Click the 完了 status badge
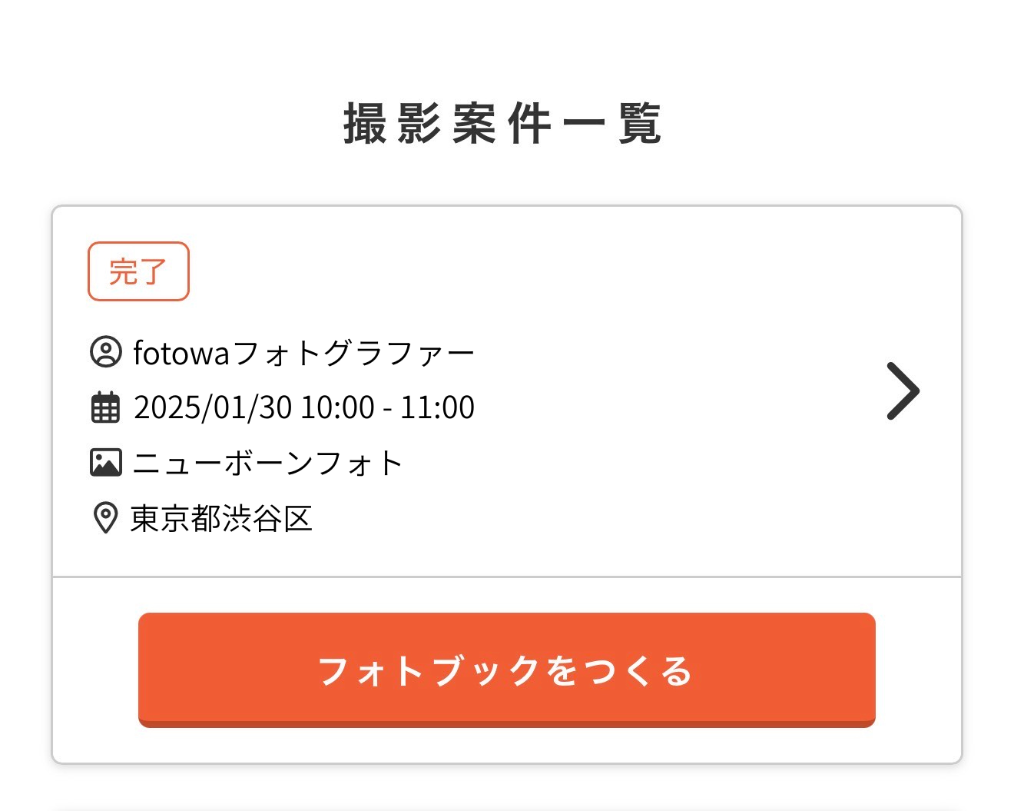Screen dimensions: 1014x811 pos(138,271)
